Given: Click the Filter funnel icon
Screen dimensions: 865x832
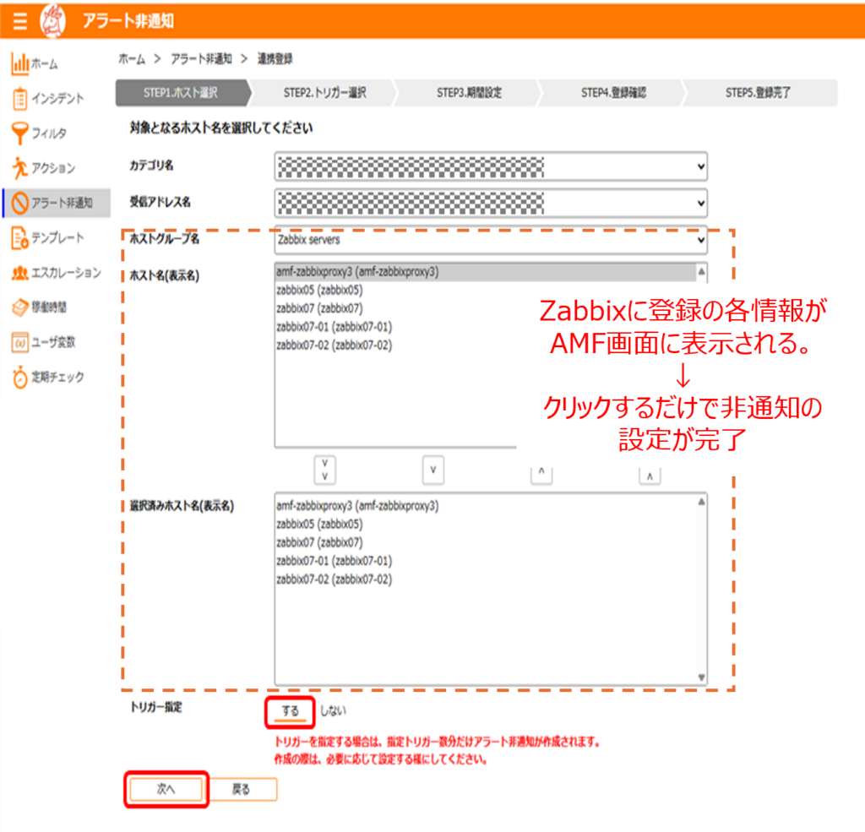Looking at the screenshot, I should tap(20, 133).
